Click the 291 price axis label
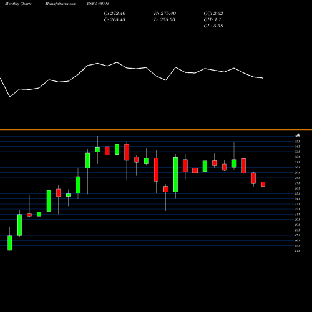Image resolution: width=312 pixels, height=312 pixels. tap(297, 173)
